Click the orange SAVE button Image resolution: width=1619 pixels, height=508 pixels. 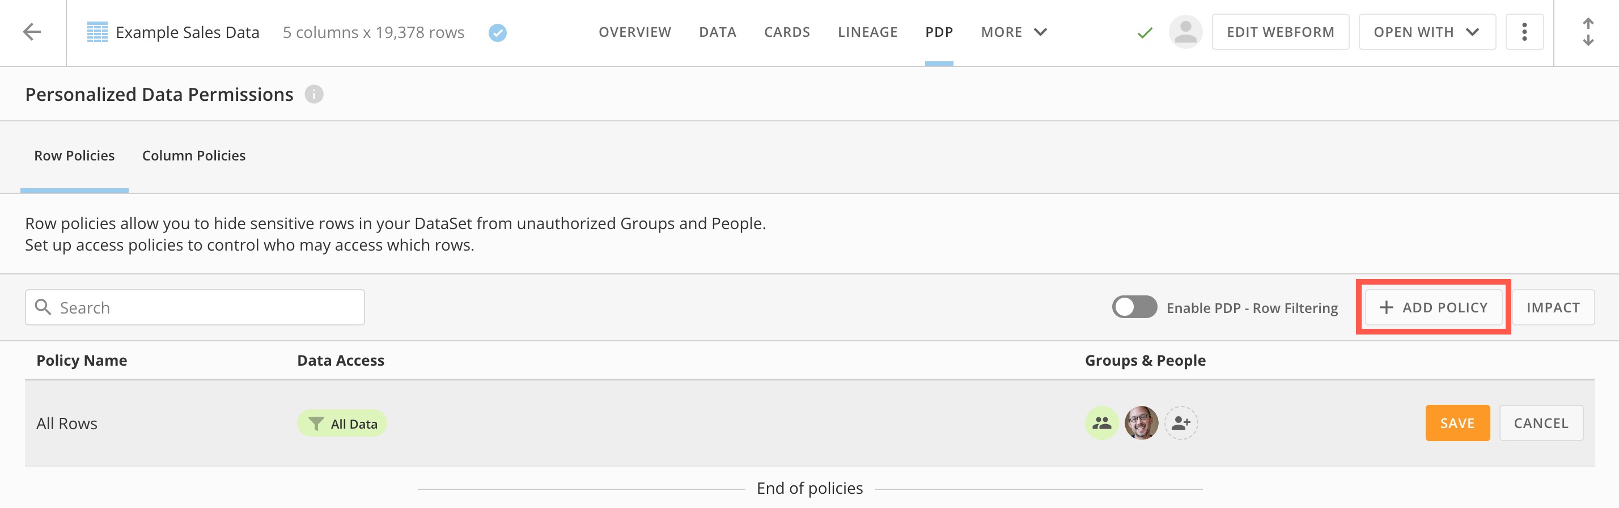point(1457,423)
